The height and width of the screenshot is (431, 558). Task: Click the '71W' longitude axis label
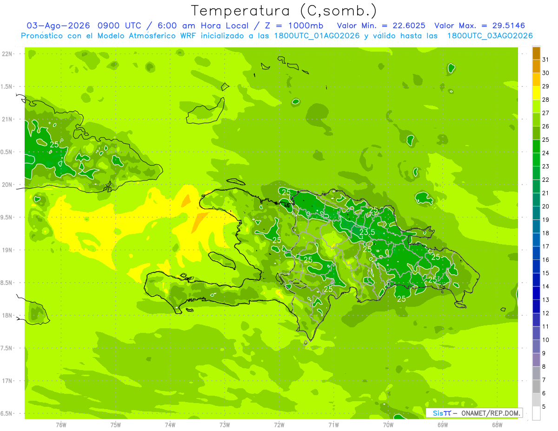coord(333,425)
